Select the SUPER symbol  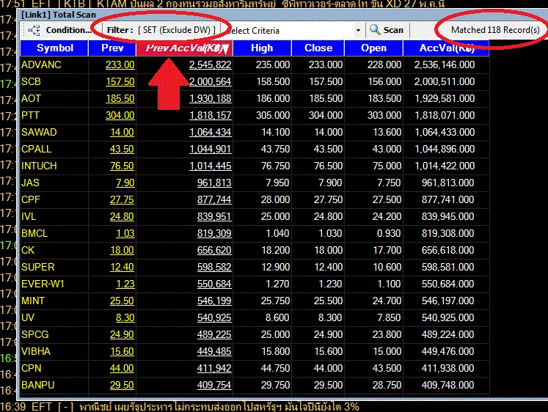[x=37, y=267]
